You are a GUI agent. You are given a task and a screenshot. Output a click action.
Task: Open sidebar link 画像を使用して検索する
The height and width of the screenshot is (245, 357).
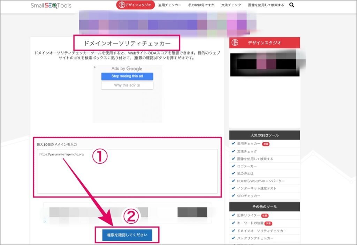(255, 159)
